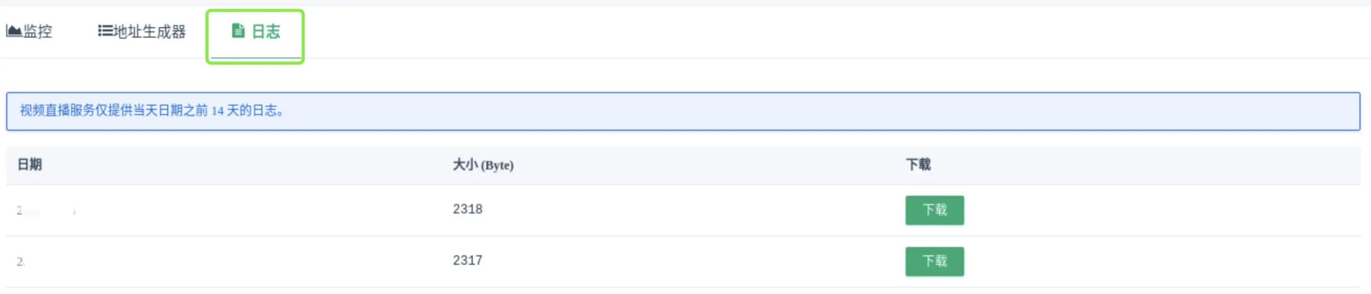Open the 地址生成器 tab
Viewport: 1371px width, 294px height.
coord(142,31)
